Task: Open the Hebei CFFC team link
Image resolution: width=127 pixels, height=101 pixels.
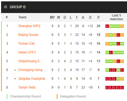Action: click(27, 52)
